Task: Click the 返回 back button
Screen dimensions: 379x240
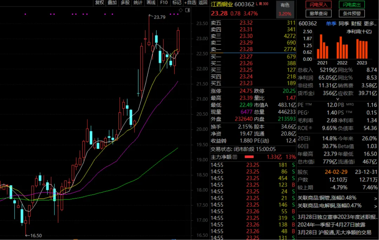Action: tap(203, 3)
